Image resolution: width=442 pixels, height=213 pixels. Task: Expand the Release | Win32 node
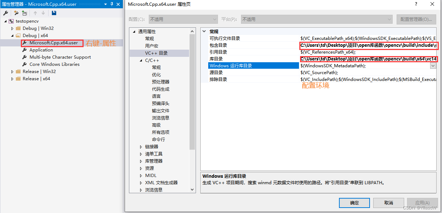(12, 72)
